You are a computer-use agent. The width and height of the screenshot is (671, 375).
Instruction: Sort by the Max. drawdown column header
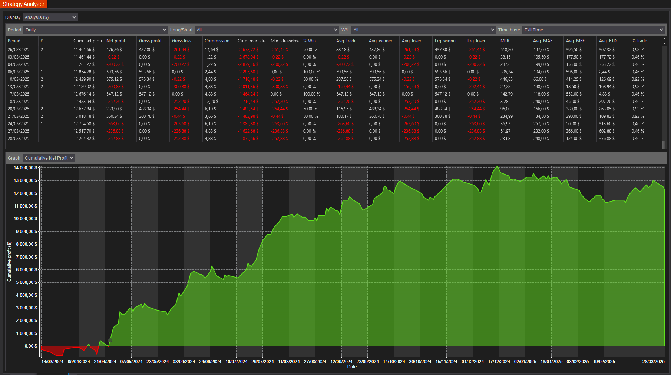click(x=284, y=41)
